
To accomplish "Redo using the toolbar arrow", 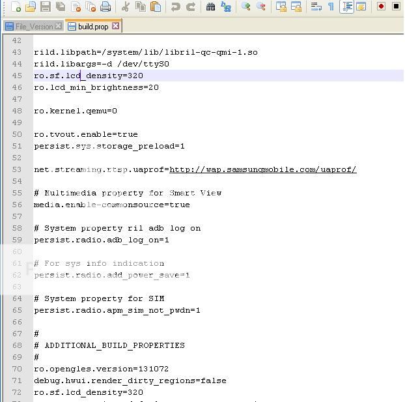I will point(191,7).
